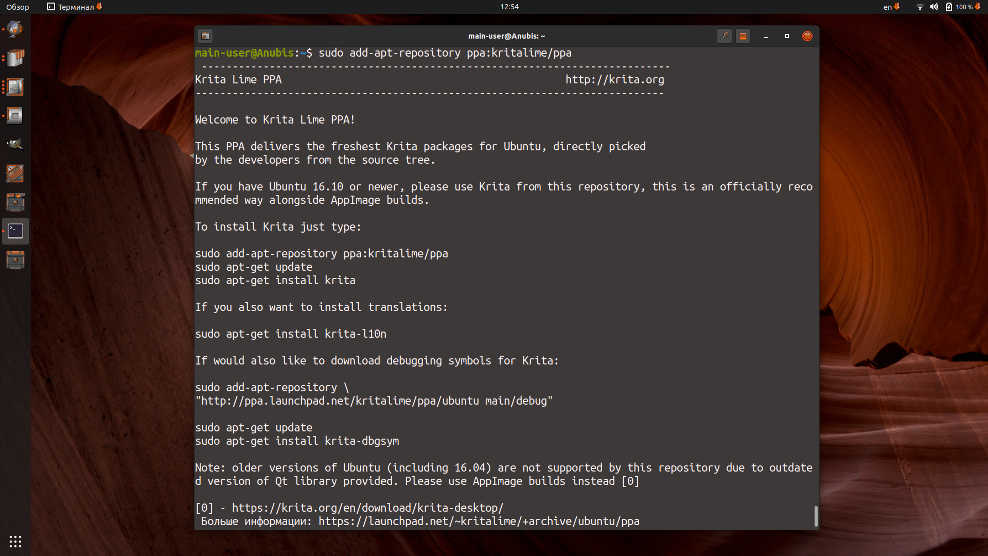Viewport: 988px width, 556px height.
Task: Click 'If you also want to install translations:'
Action: coord(321,307)
